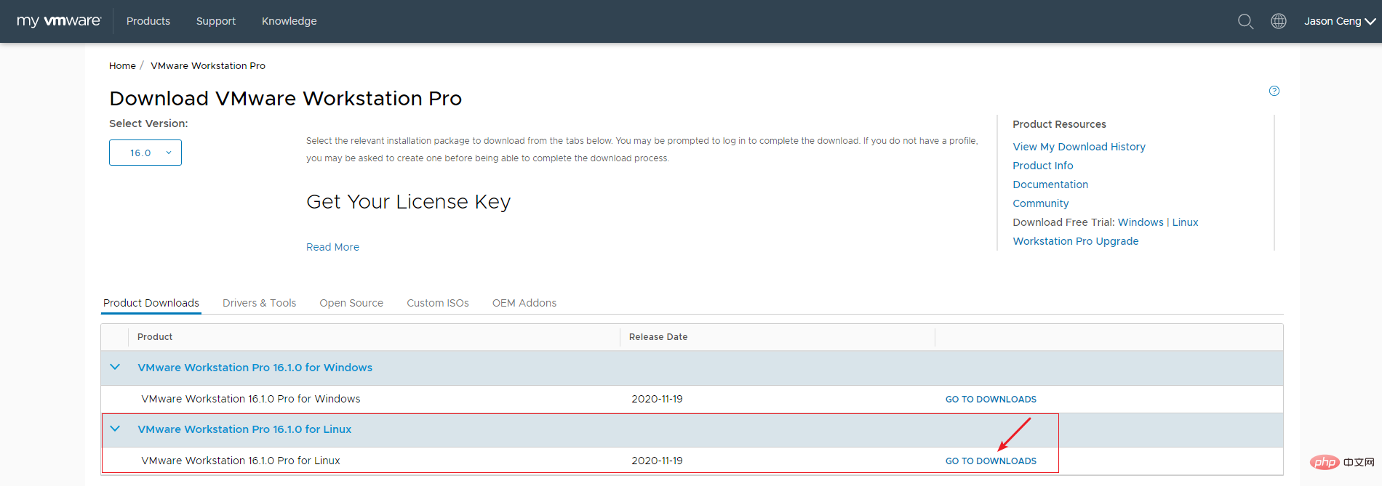This screenshot has width=1382, height=486.
Task: Switch to the Open Source tab
Action: tap(351, 303)
